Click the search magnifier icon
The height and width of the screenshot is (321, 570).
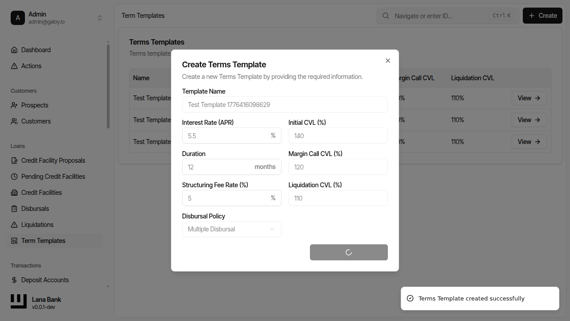coord(385,16)
